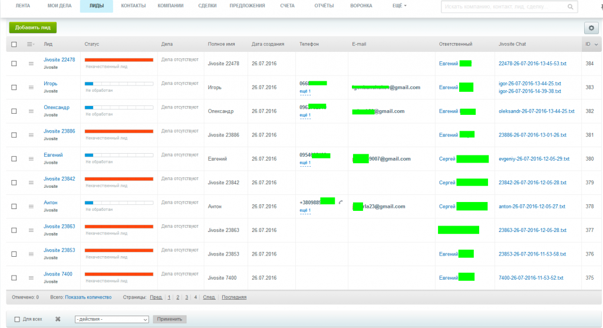Viewport: 603px width, 328px height.
Task: Open row actions menu for Jivosite 22478
Action: point(31,64)
